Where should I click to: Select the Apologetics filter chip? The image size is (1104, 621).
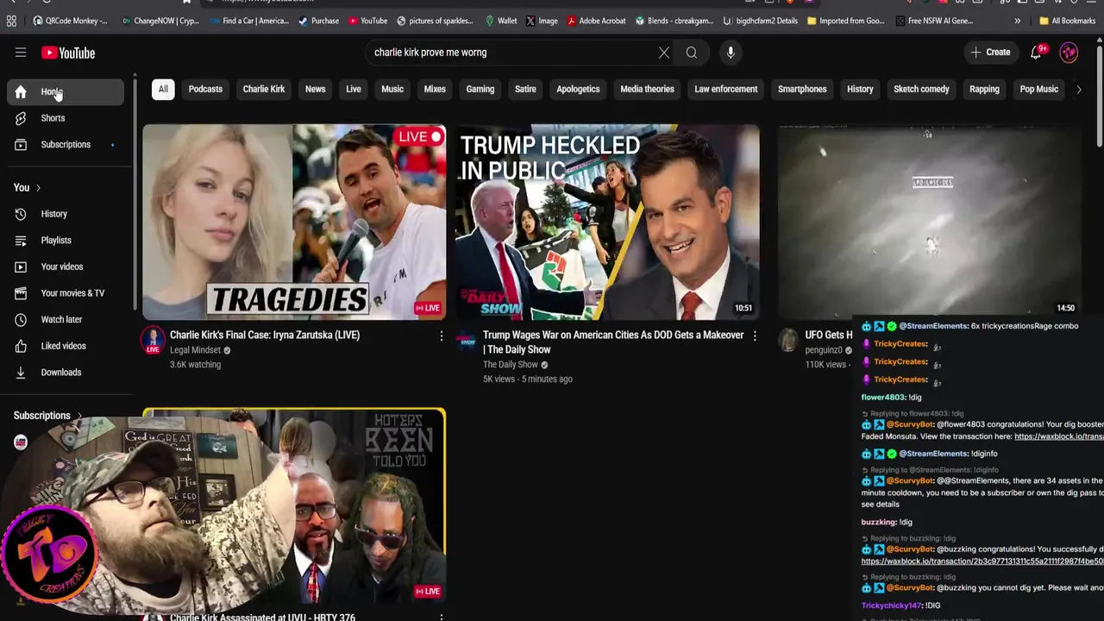tap(578, 89)
